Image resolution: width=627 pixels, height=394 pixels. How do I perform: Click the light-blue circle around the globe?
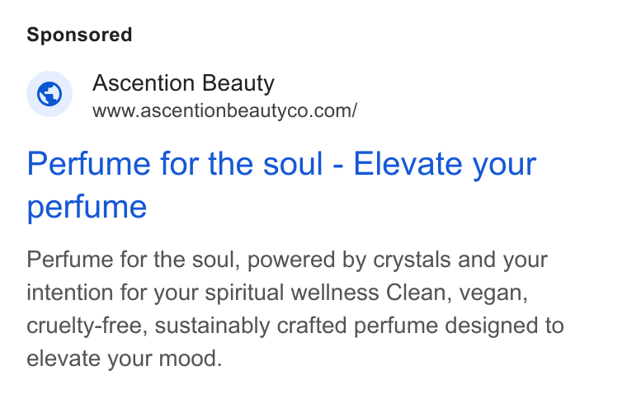point(49,94)
